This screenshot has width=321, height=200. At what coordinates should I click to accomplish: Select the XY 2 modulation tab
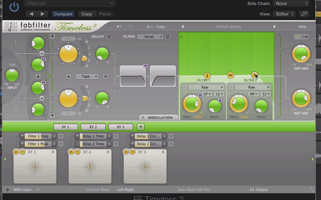93,127
